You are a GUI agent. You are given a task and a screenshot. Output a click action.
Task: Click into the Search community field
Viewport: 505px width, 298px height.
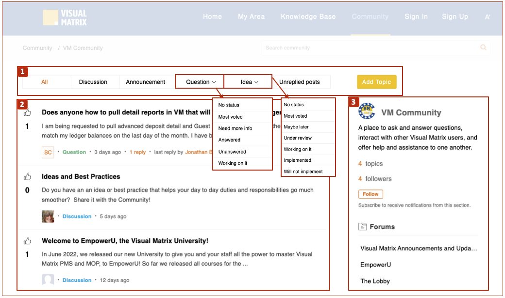coord(369,48)
